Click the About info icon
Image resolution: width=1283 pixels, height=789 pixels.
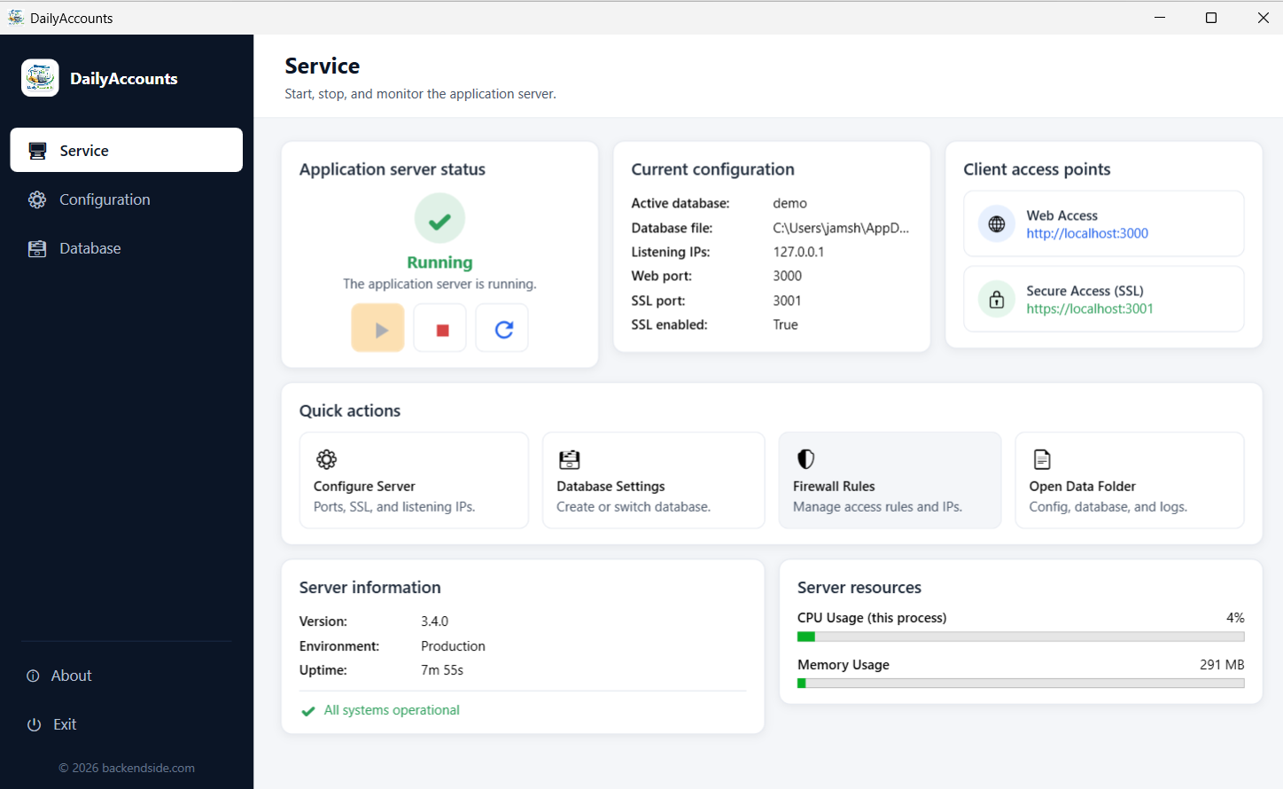click(34, 676)
